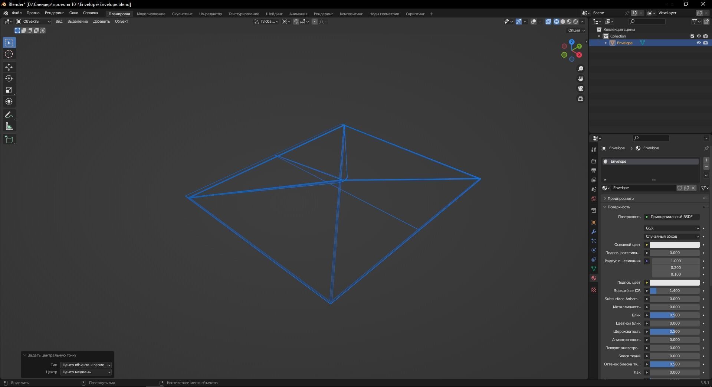This screenshot has width=712, height=387.
Task: Open the Правка menu
Action: [x=33, y=13]
